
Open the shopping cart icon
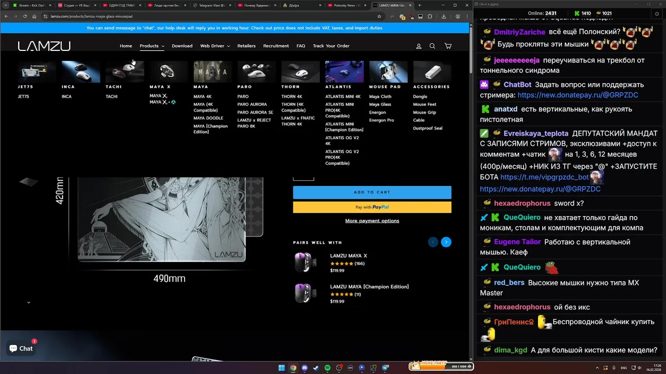(x=447, y=46)
